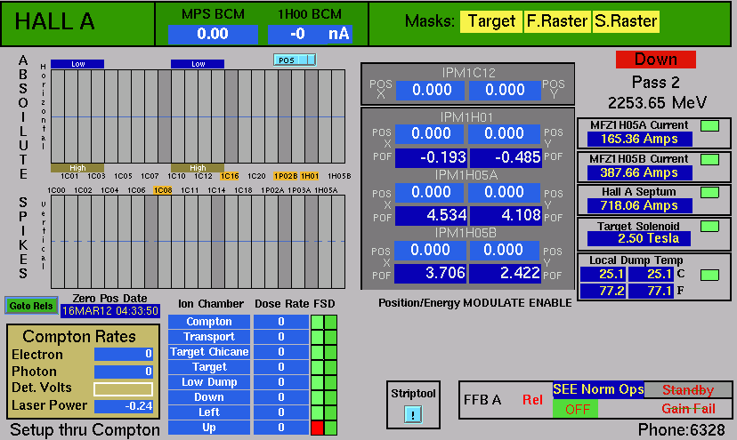Click the 2253.65 MeV energy text
Screen dimensions: 737x440
coord(657,103)
